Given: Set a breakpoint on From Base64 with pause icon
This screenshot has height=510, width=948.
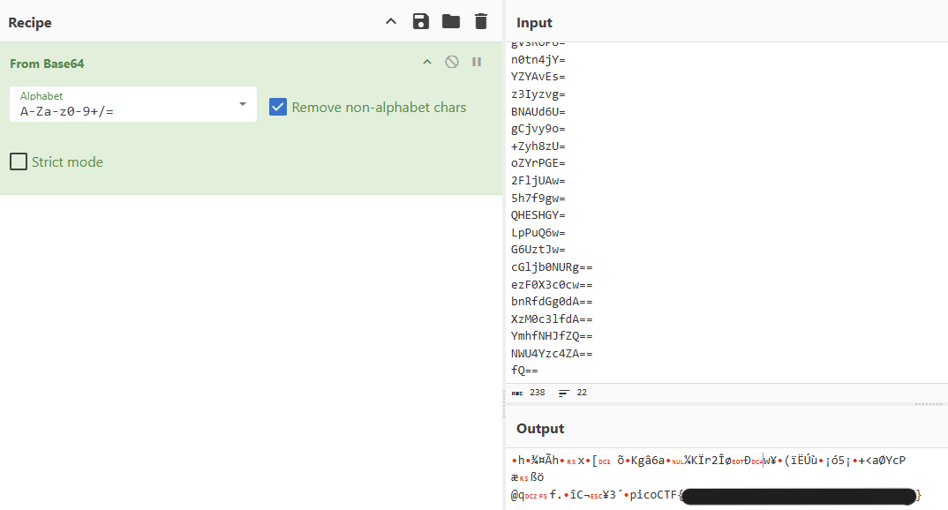Looking at the screenshot, I should 477,62.
